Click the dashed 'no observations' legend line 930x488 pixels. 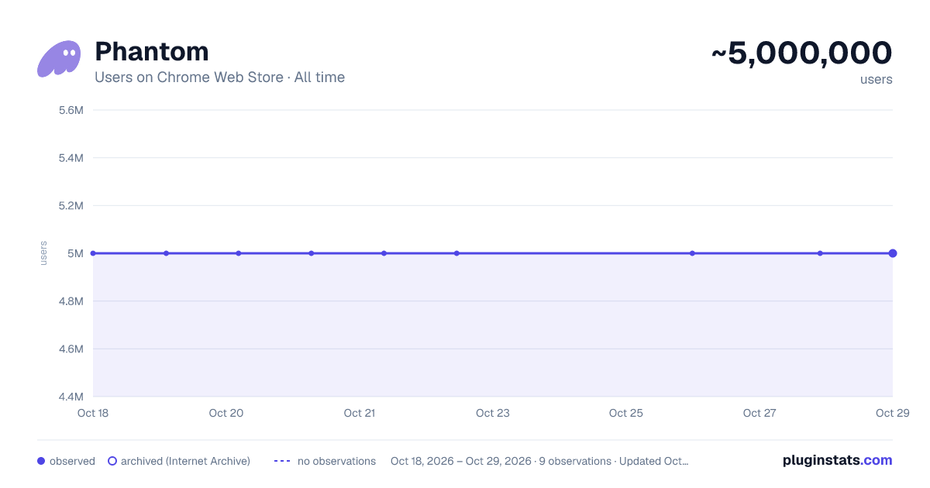[x=282, y=461]
